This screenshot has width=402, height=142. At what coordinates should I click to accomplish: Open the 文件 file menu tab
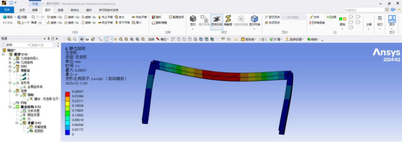pos(7,10)
